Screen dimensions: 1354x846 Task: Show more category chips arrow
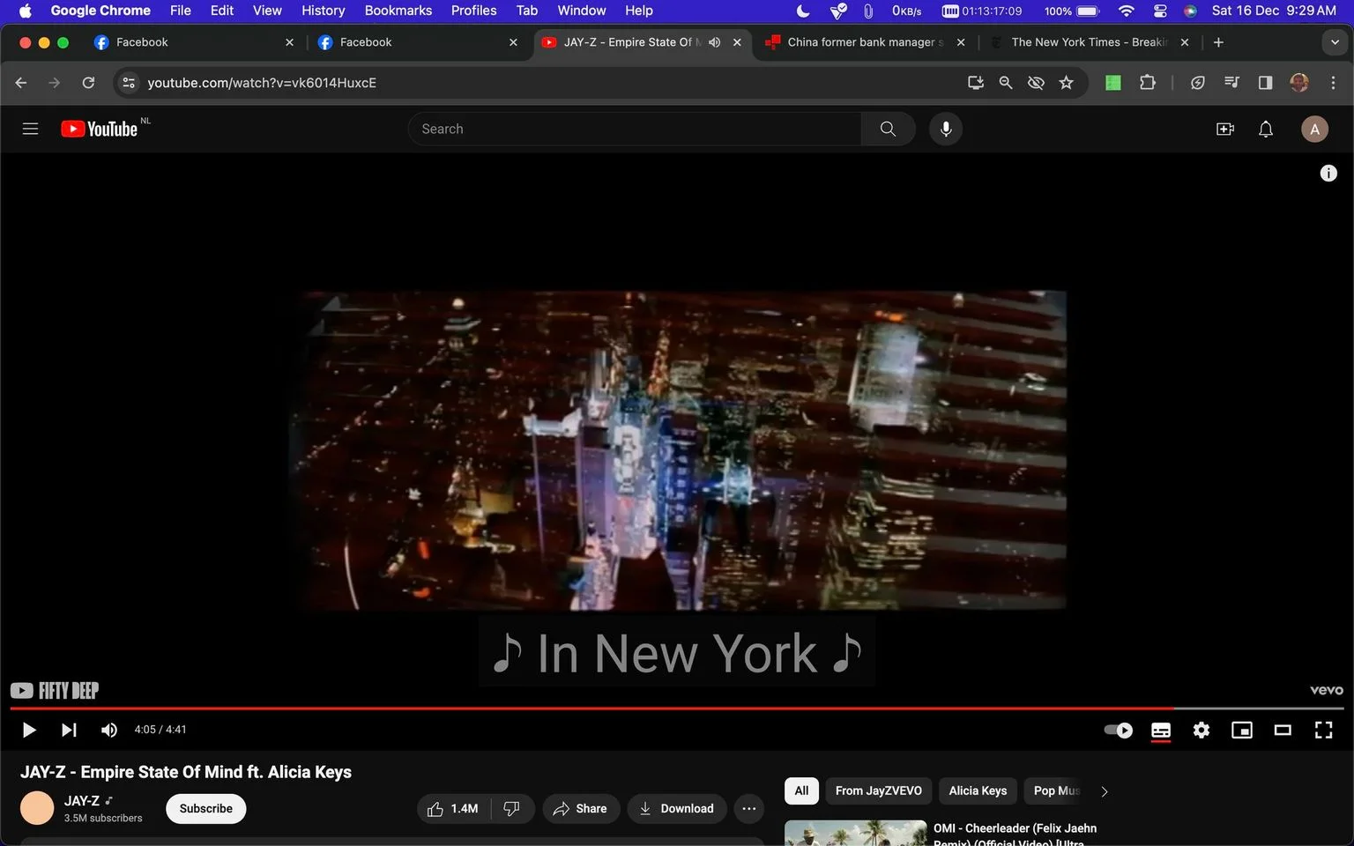point(1104,791)
